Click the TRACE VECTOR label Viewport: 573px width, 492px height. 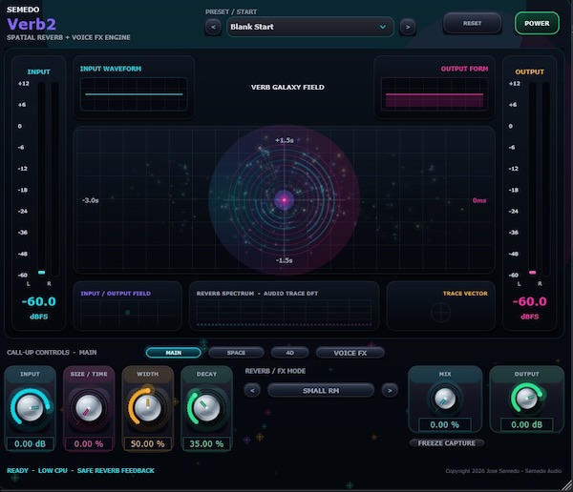[465, 294]
